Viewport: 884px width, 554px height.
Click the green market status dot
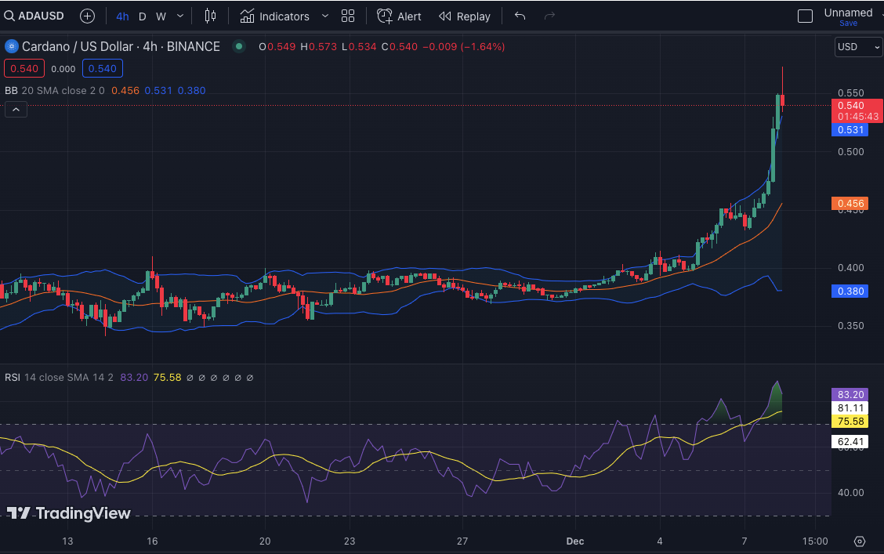(239, 47)
